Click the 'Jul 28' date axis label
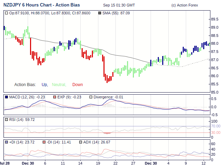 click(4, 163)
